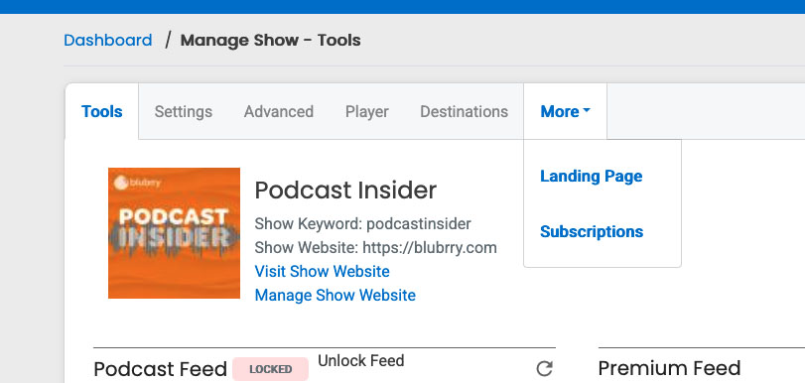Switch to the Player tab

tap(367, 111)
